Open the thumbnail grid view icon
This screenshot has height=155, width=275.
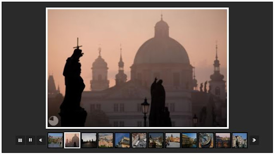coord(20,140)
